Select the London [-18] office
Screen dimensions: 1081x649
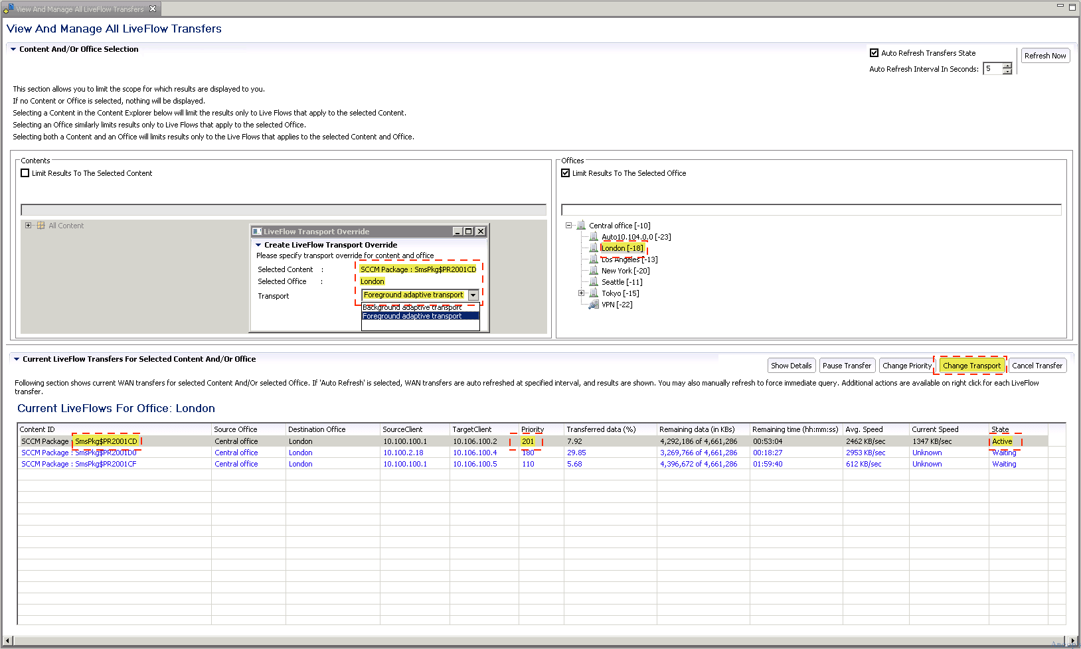(622, 248)
